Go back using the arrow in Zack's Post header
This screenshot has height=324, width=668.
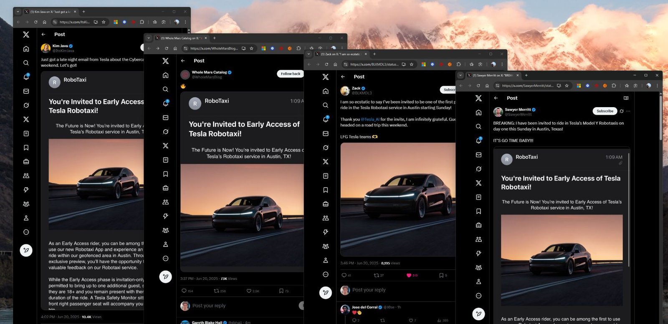click(343, 77)
